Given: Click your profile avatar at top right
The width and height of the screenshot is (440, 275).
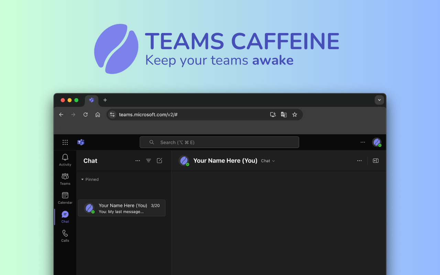Looking at the screenshot, I should pyautogui.click(x=377, y=142).
